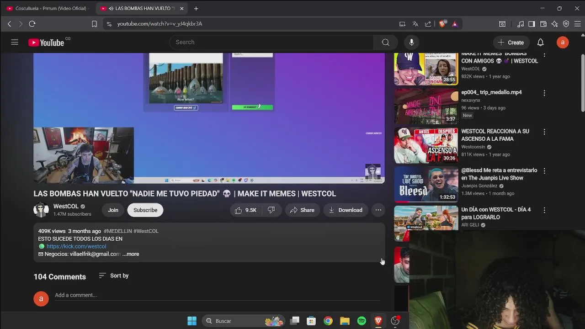This screenshot has width=585, height=329.
Task: Subscribe to WestCOL
Action: tap(145, 210)
